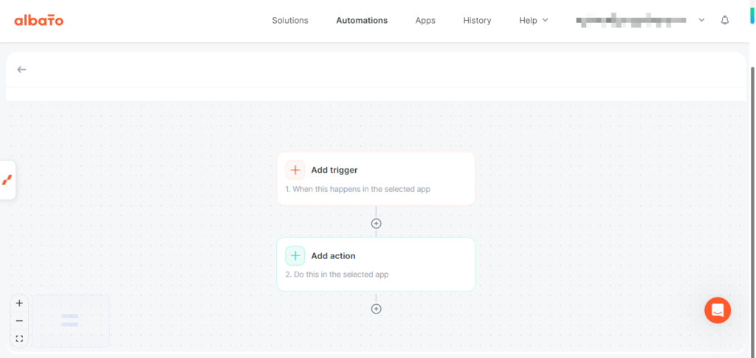Image resolution: width=756 pixels, height=358 pixels.
Task: Insert step between trigger and action
Action: pyautogui.click(x=376, y=224)
